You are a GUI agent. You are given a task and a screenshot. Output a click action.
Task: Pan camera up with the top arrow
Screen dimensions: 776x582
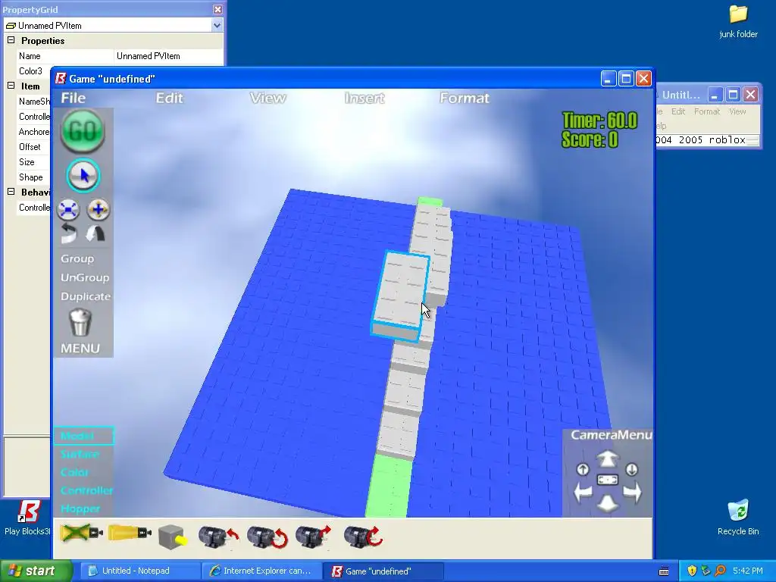(x=607, y=458)
